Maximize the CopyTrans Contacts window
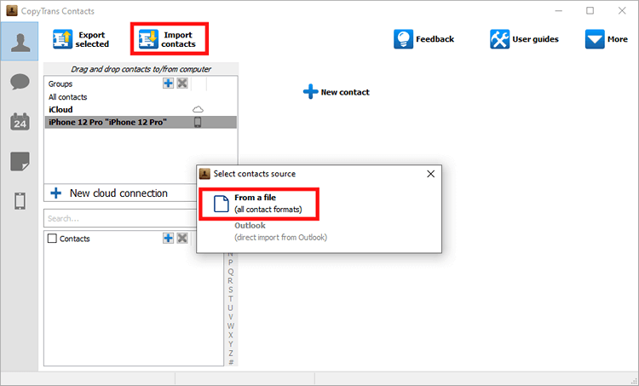Image resolution: width=639 pixels, height=386 pixels. coord(590,11)
